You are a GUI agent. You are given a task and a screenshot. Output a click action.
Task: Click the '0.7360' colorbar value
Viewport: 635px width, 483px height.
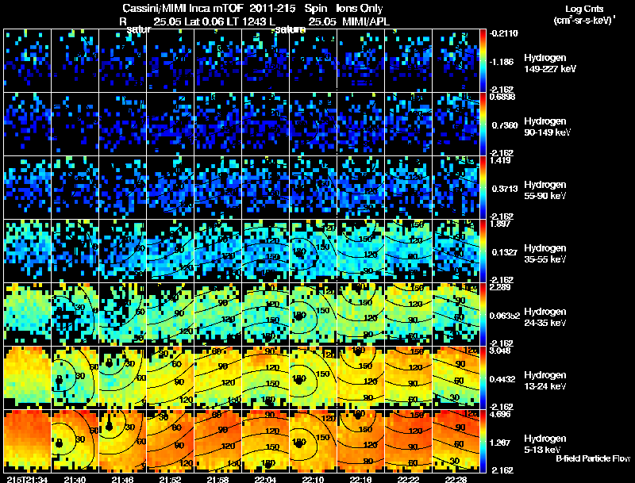coord(505,125)
